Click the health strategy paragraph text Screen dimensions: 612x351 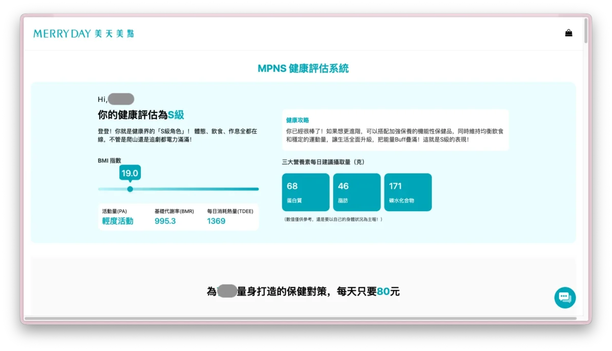coord(395,135)
